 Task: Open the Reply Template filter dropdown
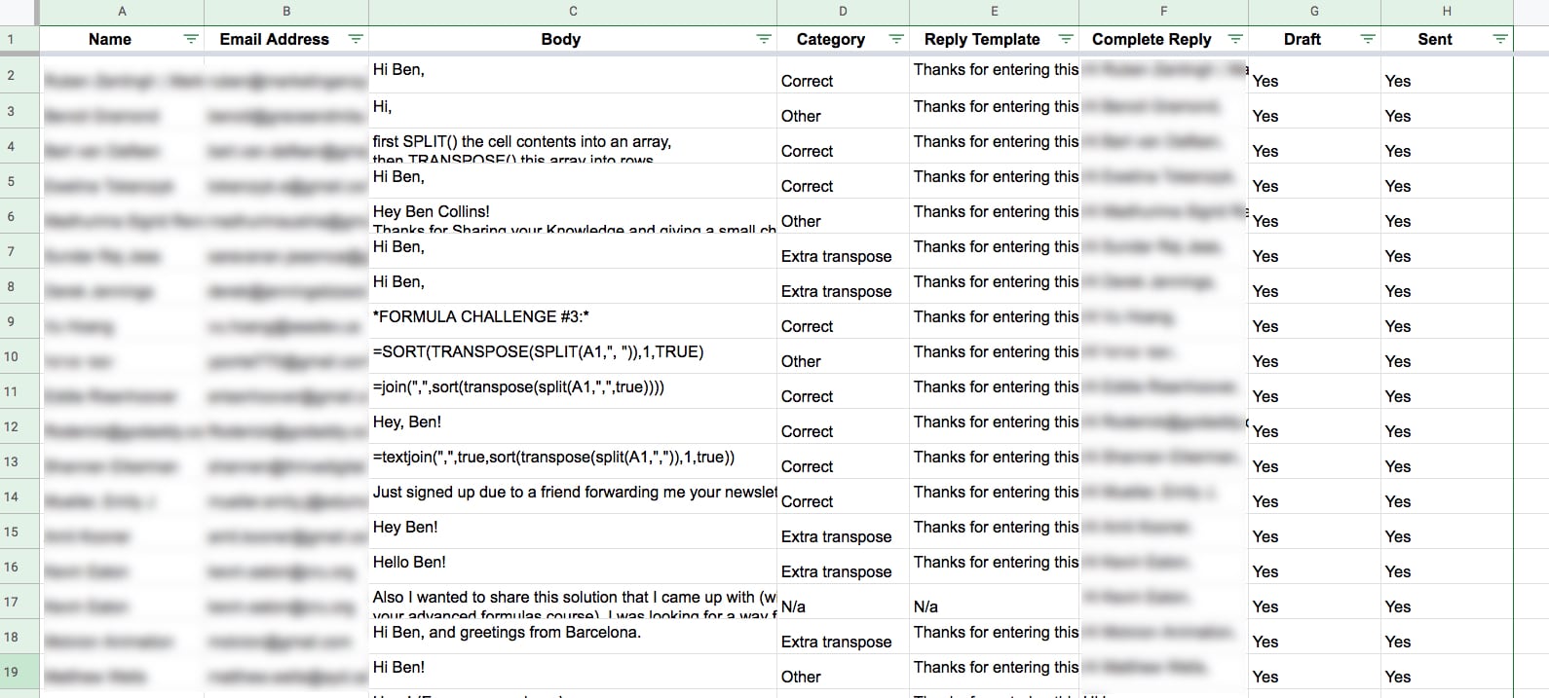tap(1066, 39)
